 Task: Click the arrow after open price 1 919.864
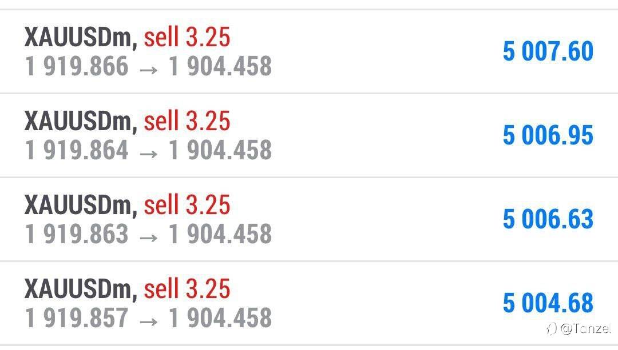[149, 154]
